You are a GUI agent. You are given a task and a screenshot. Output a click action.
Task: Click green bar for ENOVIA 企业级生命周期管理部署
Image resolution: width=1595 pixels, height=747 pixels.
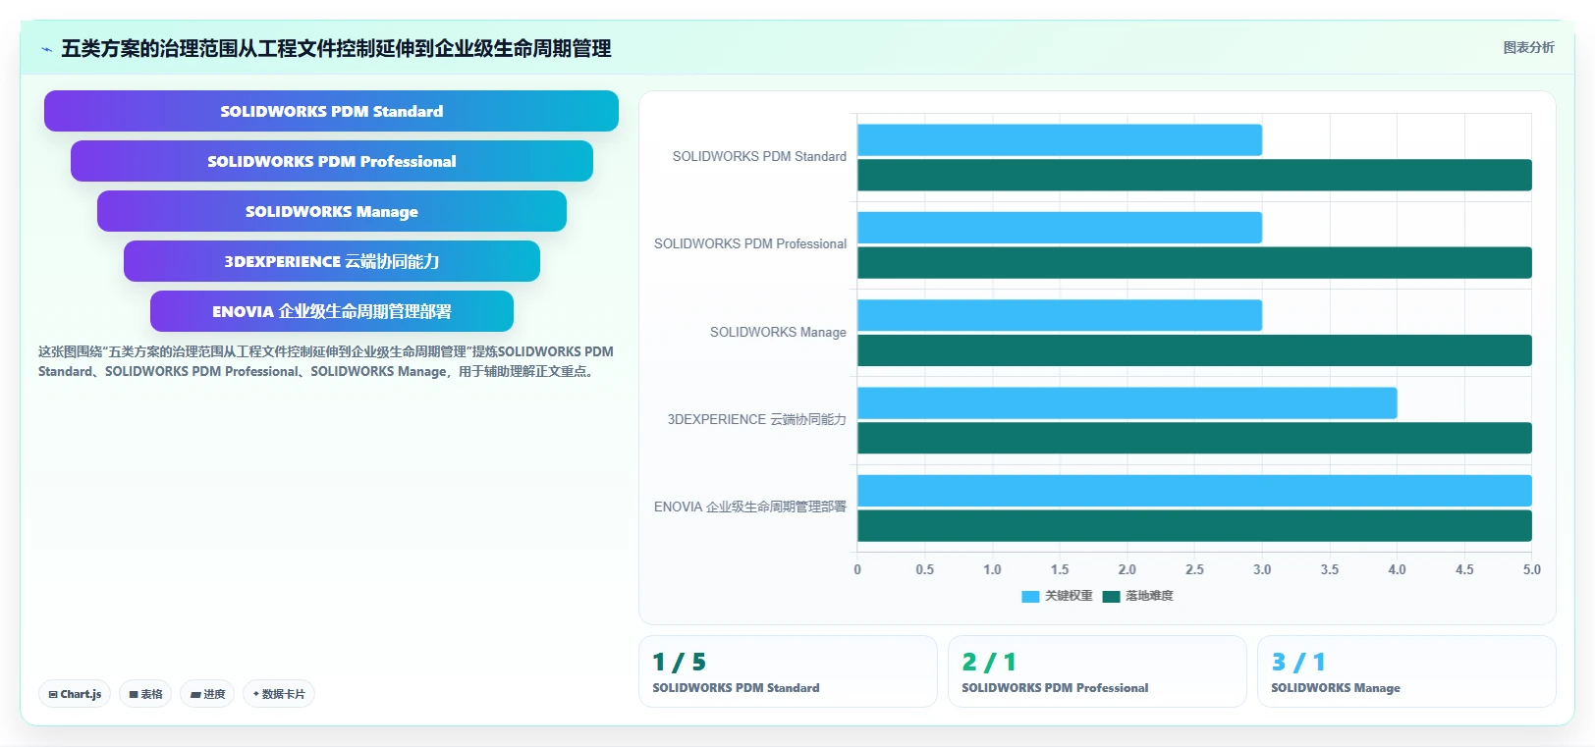(1194, 526)
